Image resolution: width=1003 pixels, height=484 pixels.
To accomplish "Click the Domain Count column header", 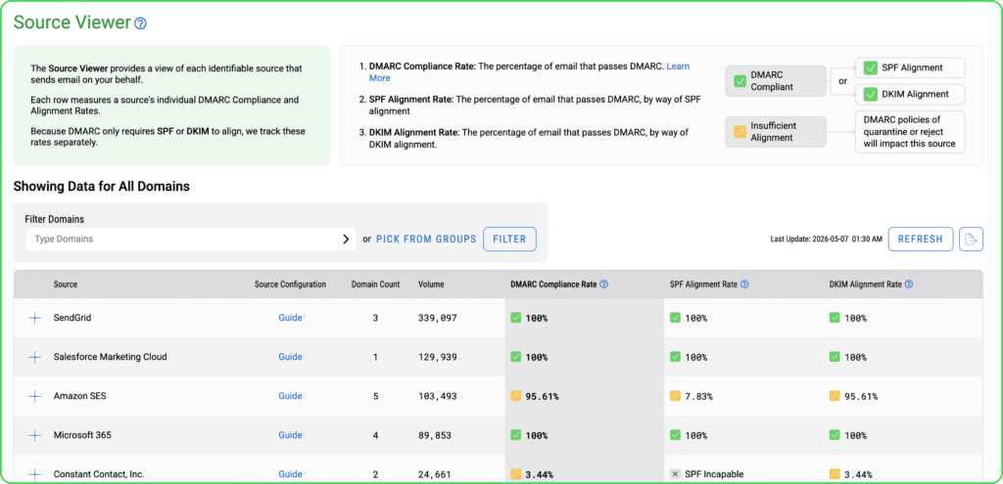I will (x=375, y=285).
